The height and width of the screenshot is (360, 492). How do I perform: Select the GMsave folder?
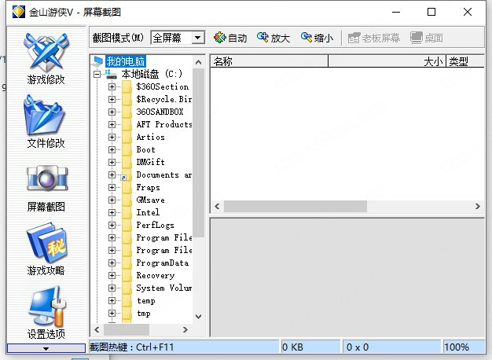151,200
